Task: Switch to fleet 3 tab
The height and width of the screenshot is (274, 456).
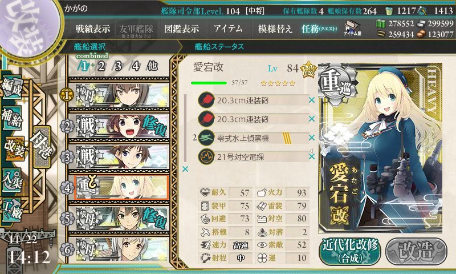Action: point(118,66)
